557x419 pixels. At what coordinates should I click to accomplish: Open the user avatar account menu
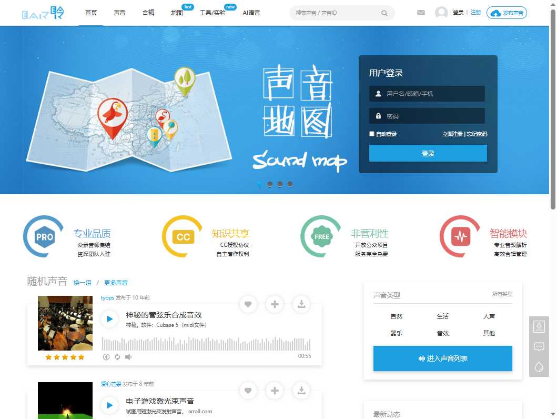441,12
